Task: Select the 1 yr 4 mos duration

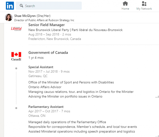Action: coord(36,58)
